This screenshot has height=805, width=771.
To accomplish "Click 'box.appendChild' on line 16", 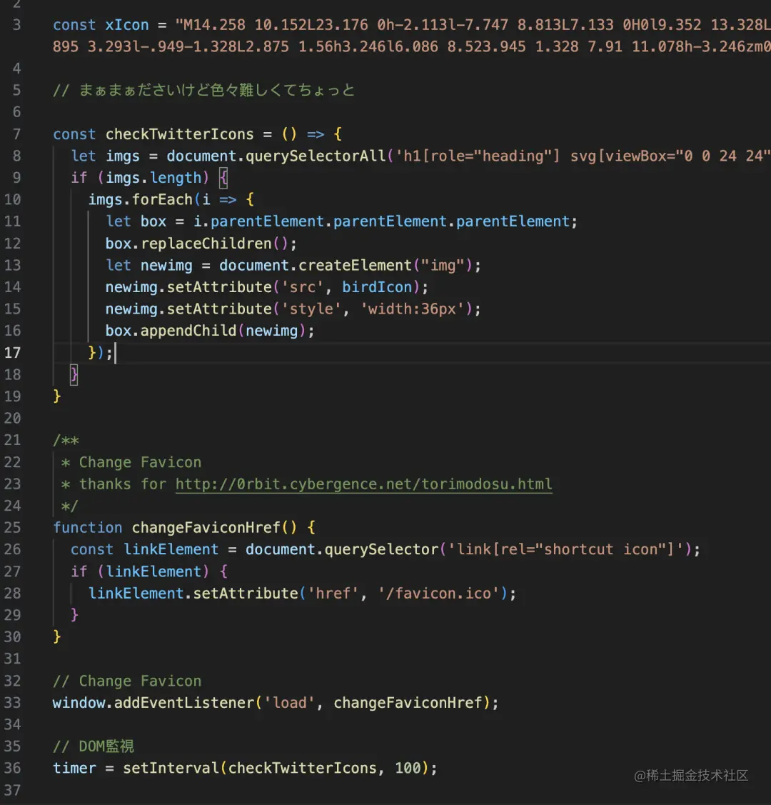I will tap(171, 331).
